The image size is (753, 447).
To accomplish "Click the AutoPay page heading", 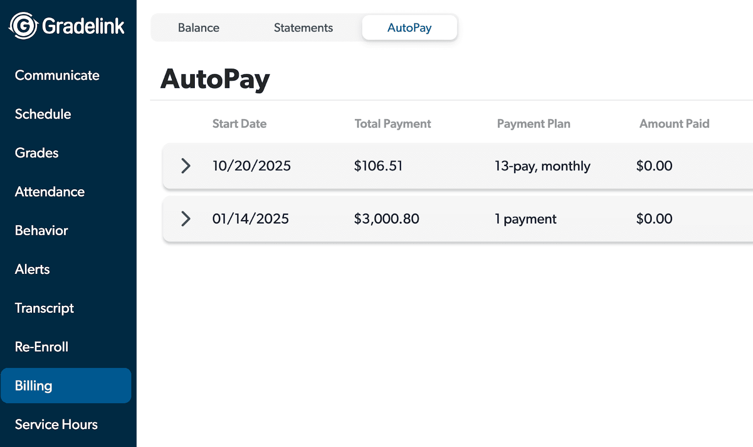I will point(215,79).
